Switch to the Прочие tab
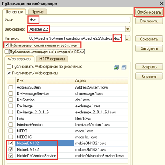 click(37, 12)
